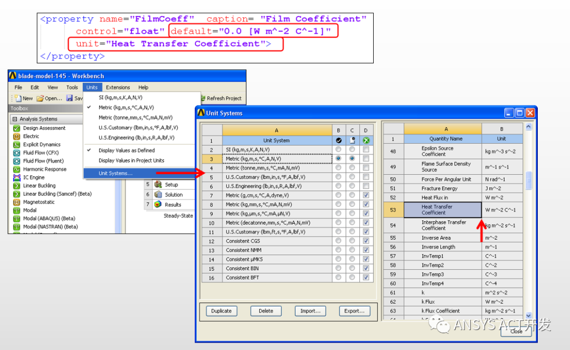Select the Magnetostatic icon in Toolbox
This screenshot has height=350, width=570.
(16, 202)
